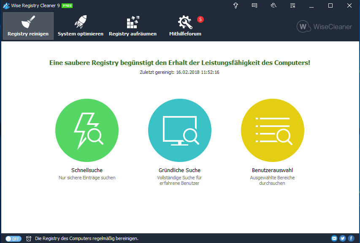
Task: Go to the Mithilfeforum tab
Action: tap(185, 26)
